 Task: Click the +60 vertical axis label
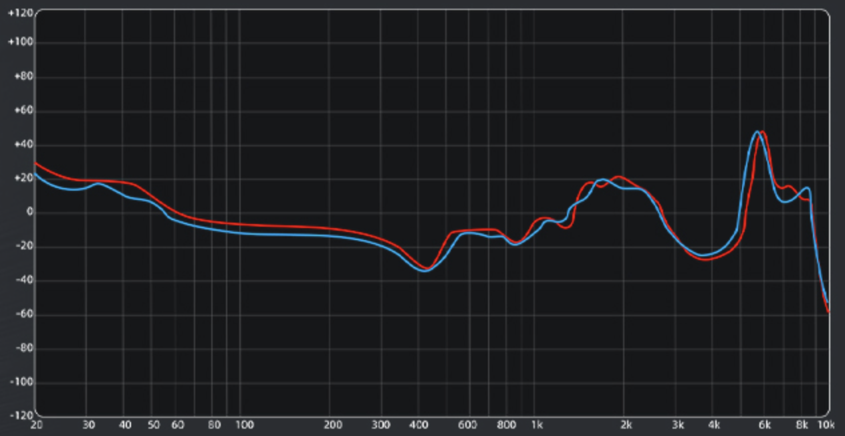[x=23, y=110]
